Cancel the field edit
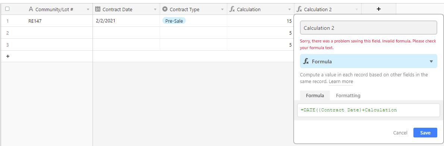Viewport: 444px width, 146px height. coord(400,133)
